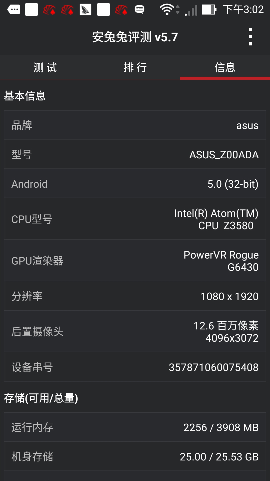Image resolution: width=270 pixels, height=481 pixels.
Task: Tap the CPU型号 Intel Atom Z3580 row
Action: [x=135, y=219]
